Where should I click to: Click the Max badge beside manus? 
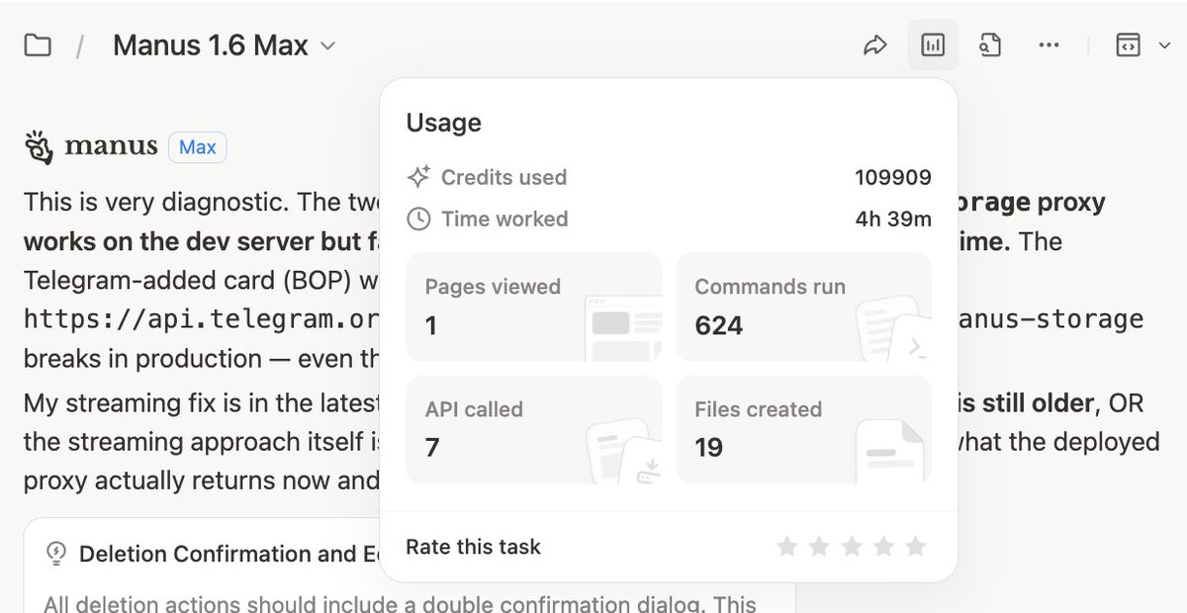coord(198,147)
